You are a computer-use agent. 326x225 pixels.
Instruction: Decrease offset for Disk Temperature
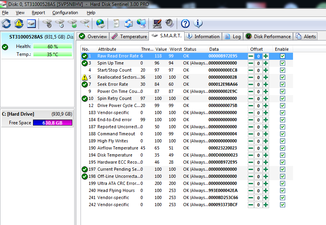(x=251, y=155)
